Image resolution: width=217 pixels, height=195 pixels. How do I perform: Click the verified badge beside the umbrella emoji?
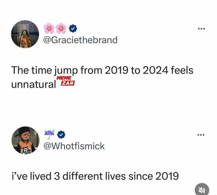61,134
